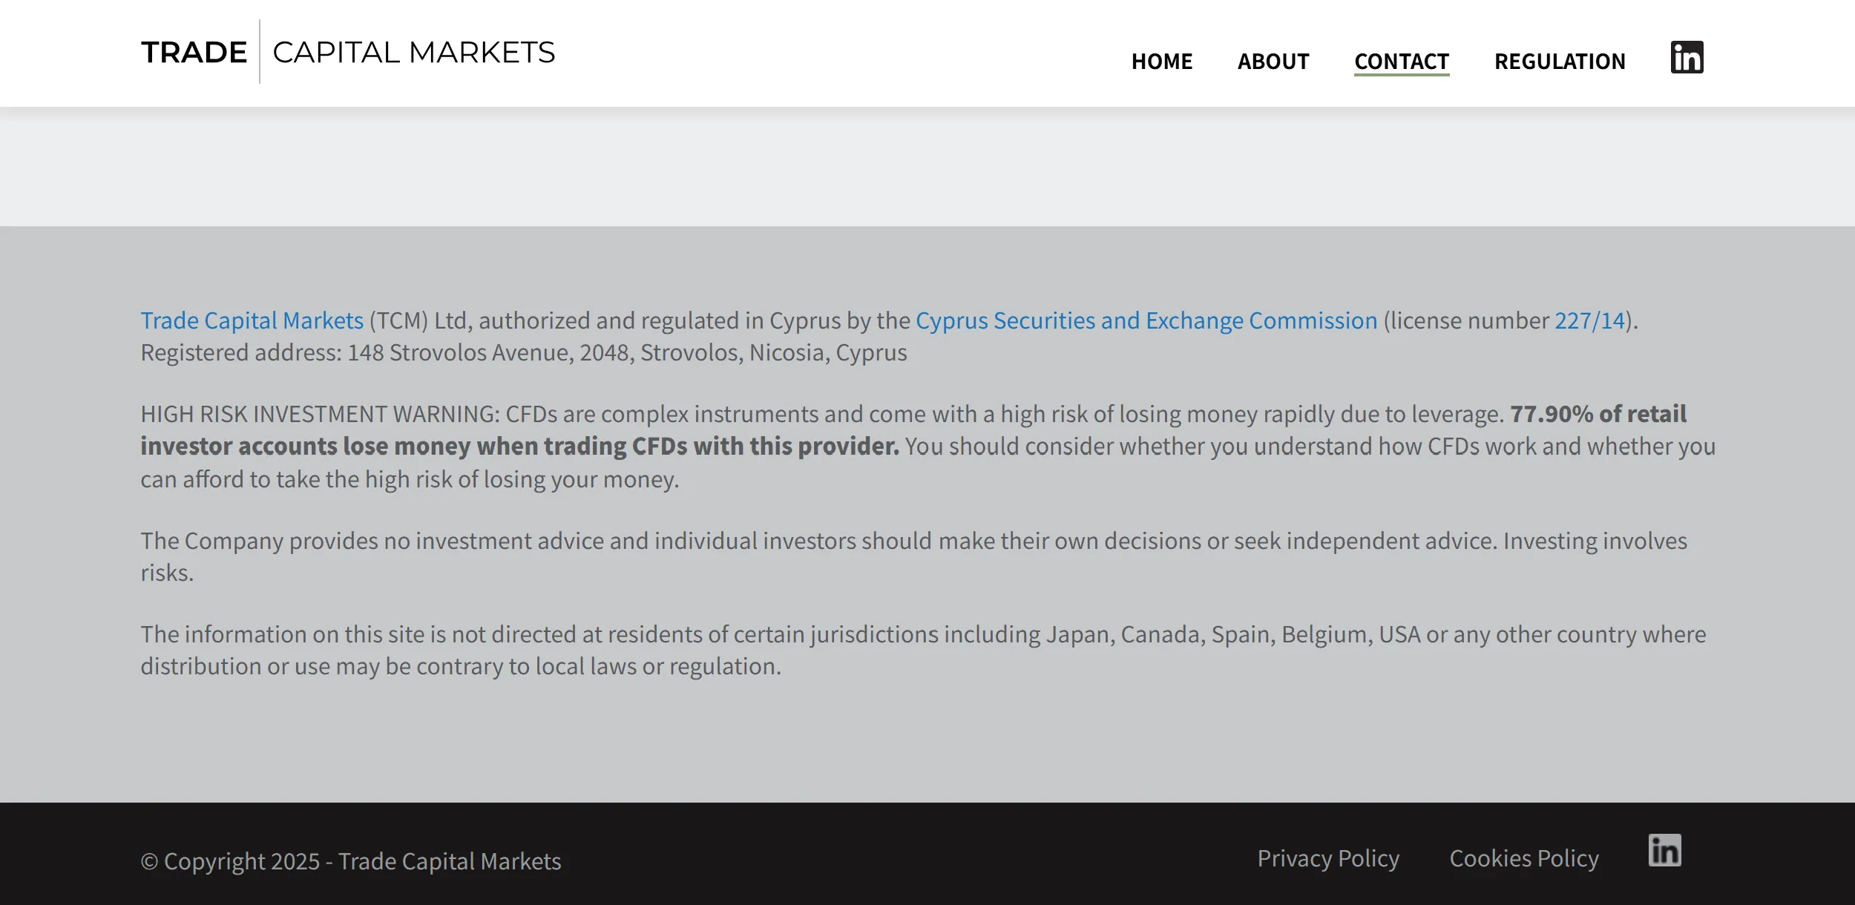
Task: Open the LinkedIn icon in the footer
Action: (x=1664, y=850)
